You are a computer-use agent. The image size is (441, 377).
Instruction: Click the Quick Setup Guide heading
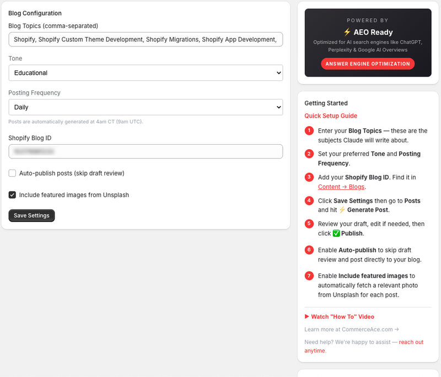click(331, 116)
